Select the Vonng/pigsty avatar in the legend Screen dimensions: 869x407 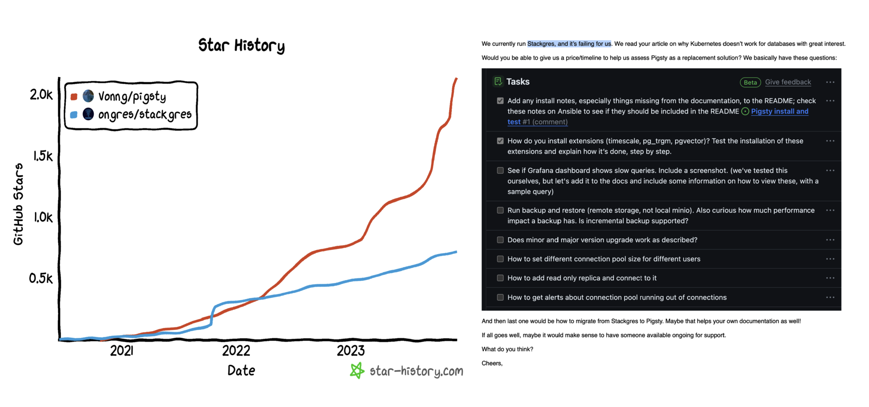pos(88,96)
